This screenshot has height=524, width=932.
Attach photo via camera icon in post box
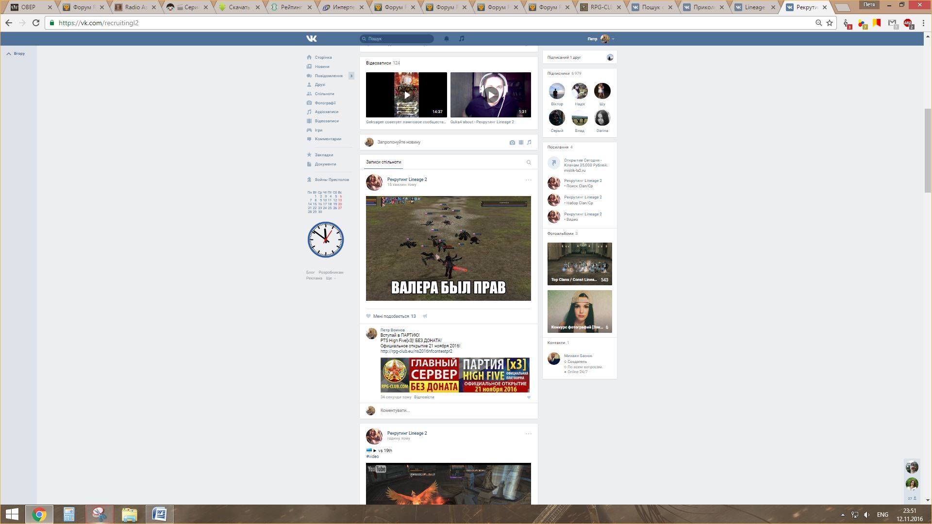pyautogui.click(x=512, y=142)
